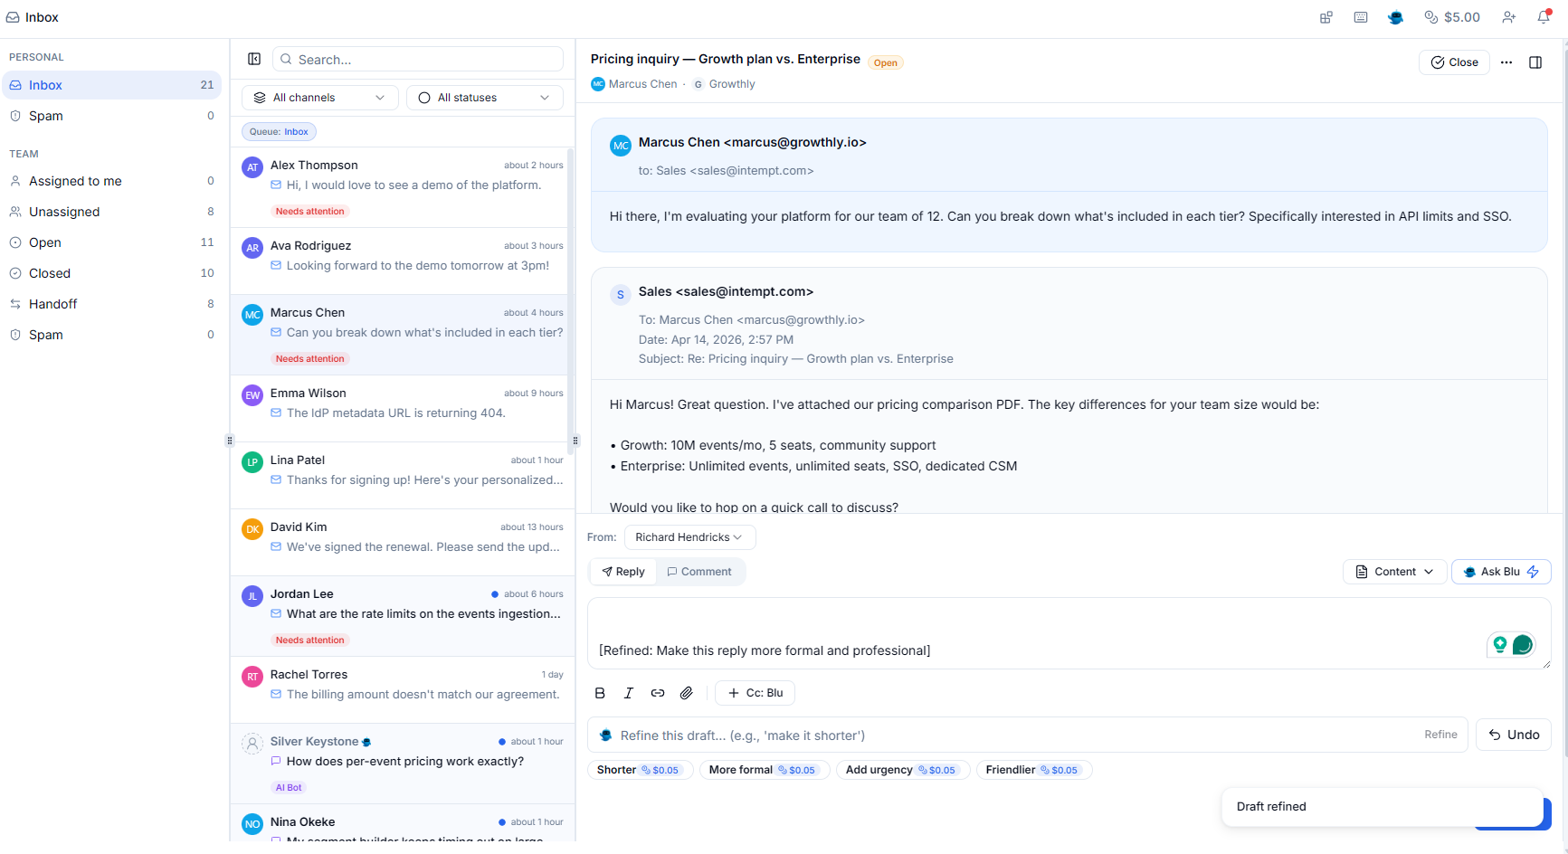
Task: Toggle bold formatting in the editor
Action: pyautogui.click(x=600, y=692)
